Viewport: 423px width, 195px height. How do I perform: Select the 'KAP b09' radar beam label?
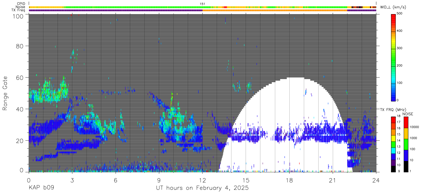coord(41,188)
